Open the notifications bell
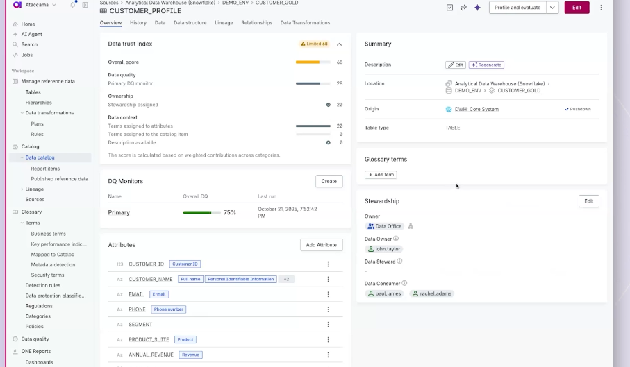Viewport: 630px width, 367px height. tap(73, 5)
